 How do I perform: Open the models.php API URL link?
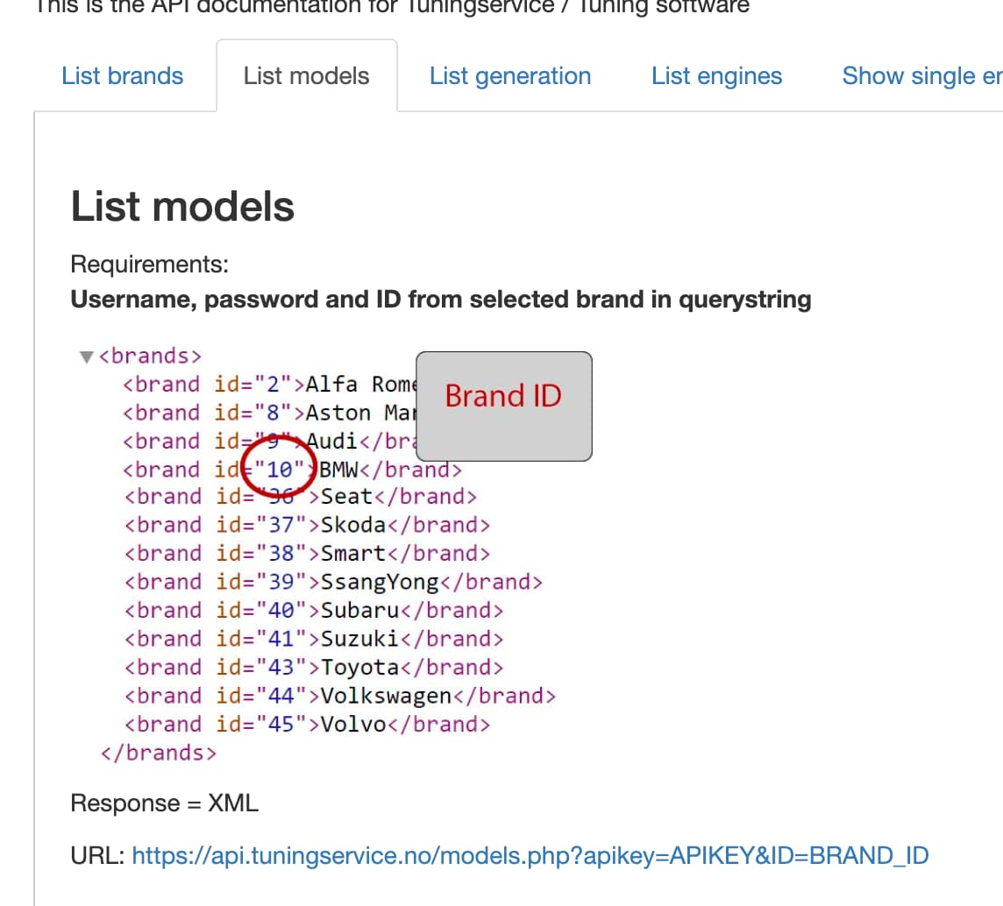[x=530, y=854]
